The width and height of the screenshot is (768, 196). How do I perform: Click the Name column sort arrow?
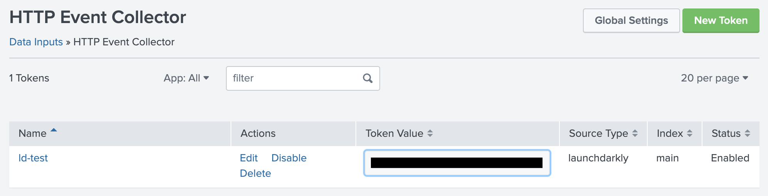tap(54, 130)
